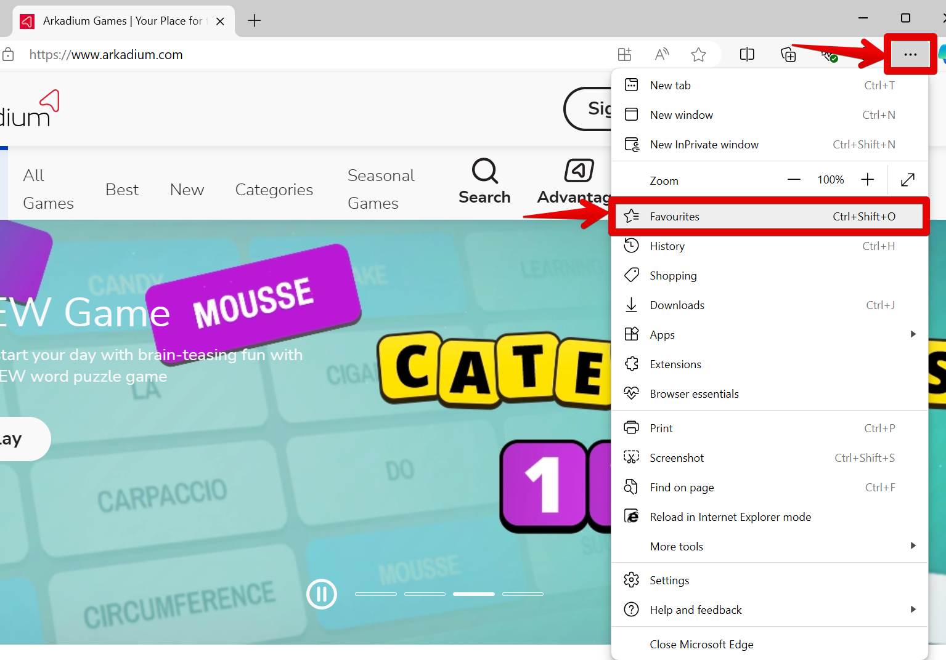Screen dimensions: 946x660
Task: Click the favourites star in address bar
Action: [x=698, y=55]
